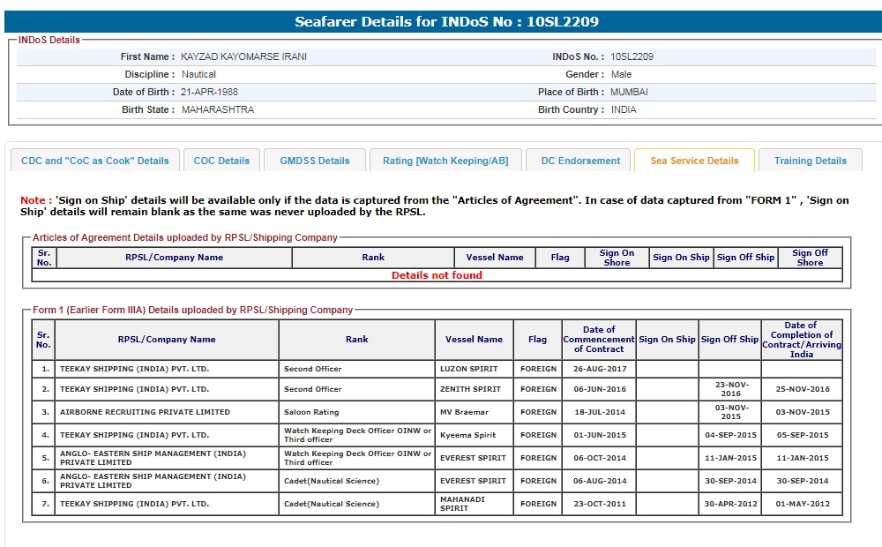Click the Date of Birth value 21-APR-1988

[x=209, y=92]
